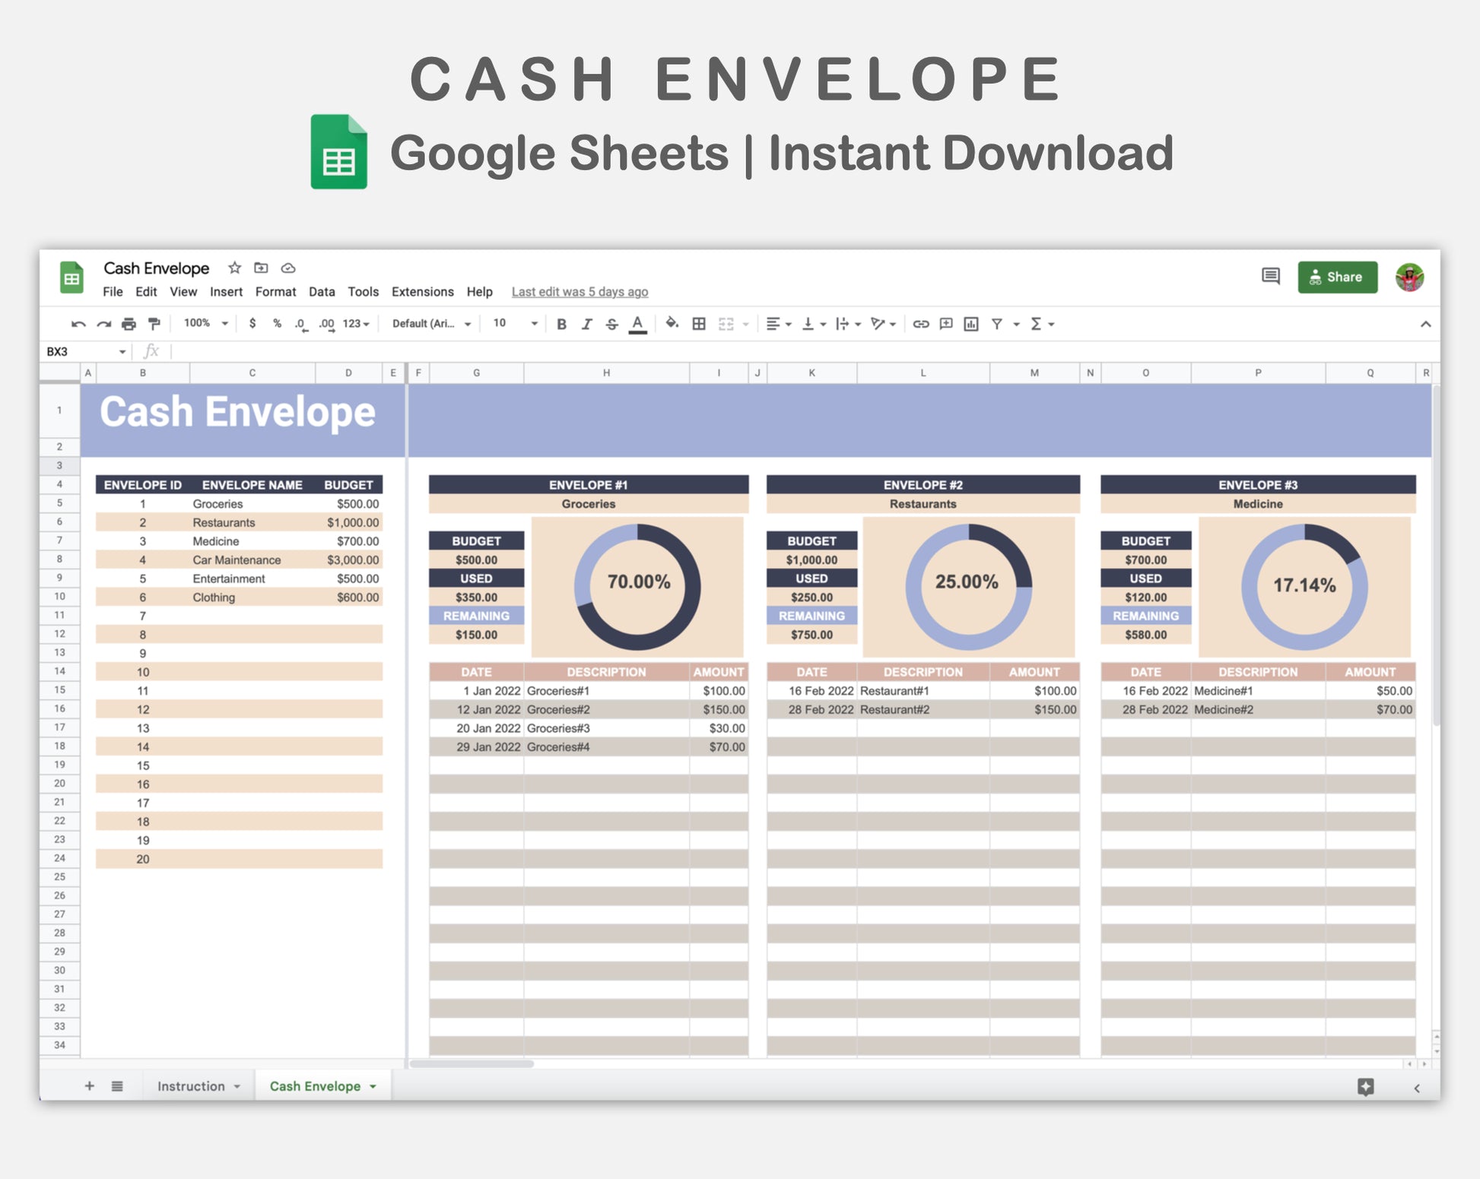The width and height of the screenshot is (1480, 1179).
Task: Toggle italic formatting
Action: point(586,324)
